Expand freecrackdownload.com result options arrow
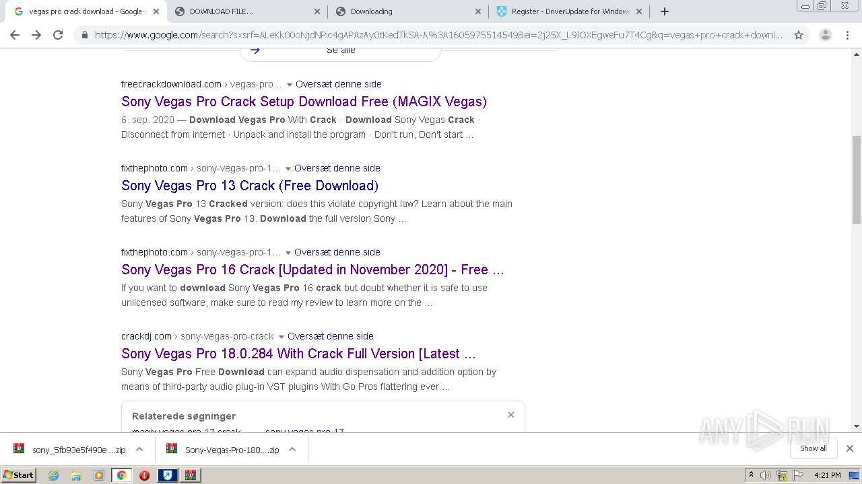Image resolution: width=862 pixels, height=484 pixels. [x=290, y=85]
